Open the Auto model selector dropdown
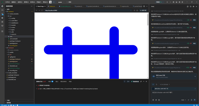This screenshot has height=106, width=199. click(x=183, y=100)
